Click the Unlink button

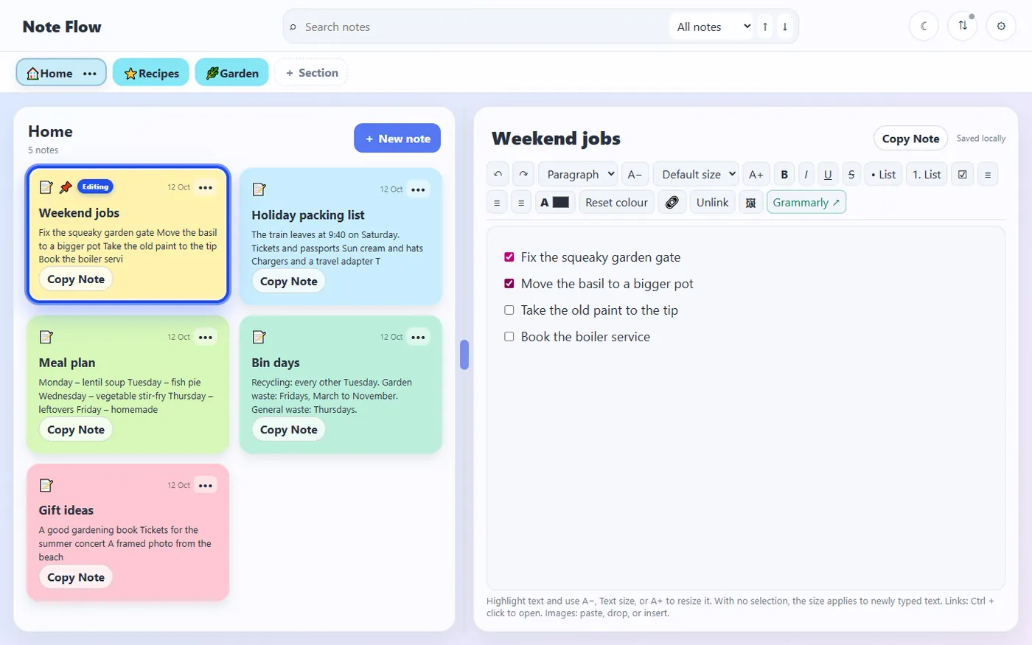coord(712,202)
